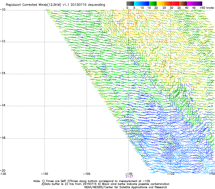This screenshot has width=215, height=189.
Task: Click the '-126' longitude axis label
Action: coord(129,174)
